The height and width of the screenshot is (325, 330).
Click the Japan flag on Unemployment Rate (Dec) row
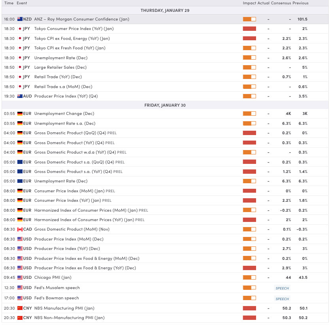(20, 58)
